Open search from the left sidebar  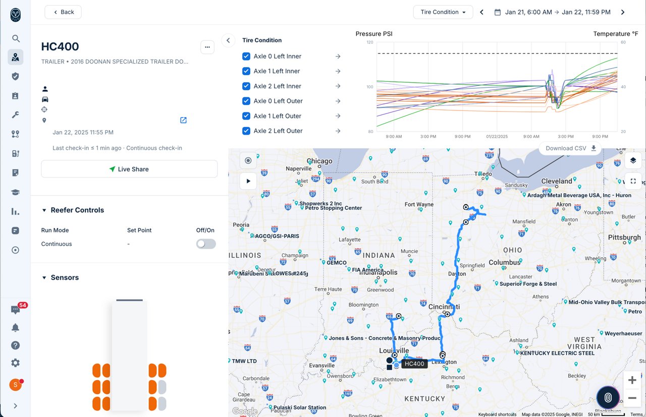(x=16, y=38)
